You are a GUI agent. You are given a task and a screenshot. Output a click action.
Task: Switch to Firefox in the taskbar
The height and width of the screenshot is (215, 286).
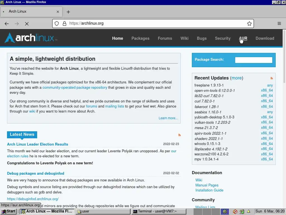(x=47, y=211)
